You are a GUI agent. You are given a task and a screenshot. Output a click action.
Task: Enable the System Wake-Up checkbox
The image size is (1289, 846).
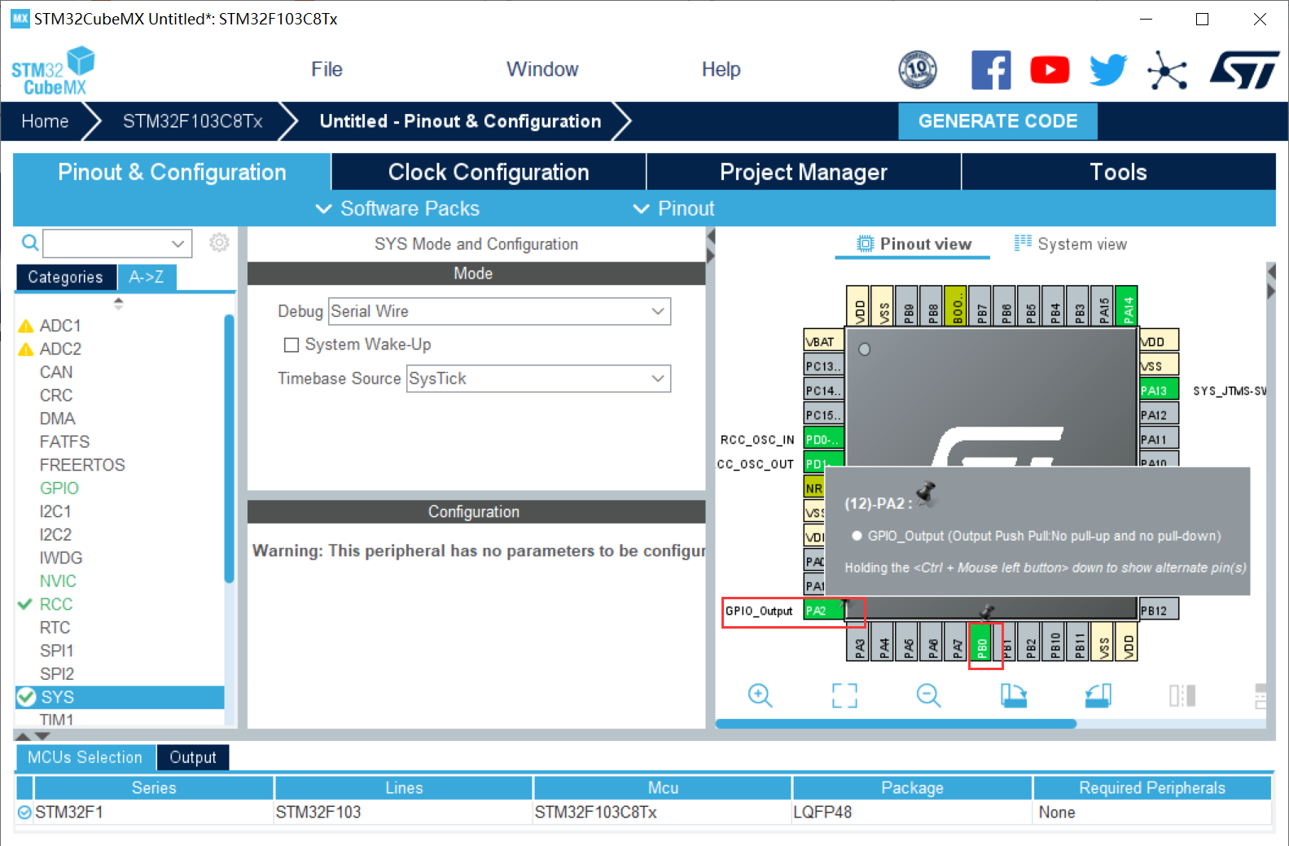tap(291, 345)
